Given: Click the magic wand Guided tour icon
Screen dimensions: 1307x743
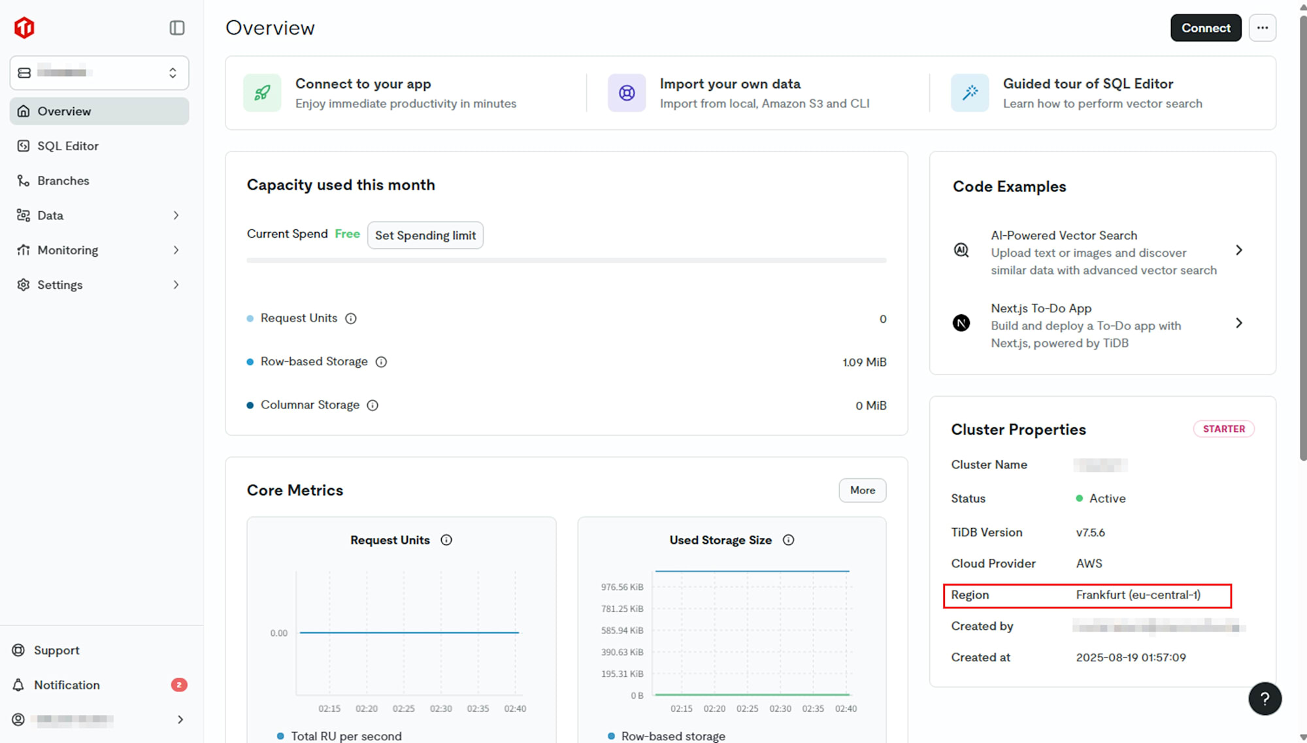Looking at the screenshot, I should (x=970, y=93).
